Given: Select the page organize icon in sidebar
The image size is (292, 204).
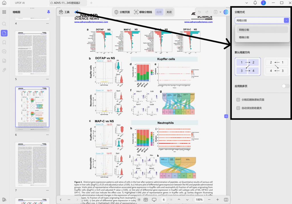Looking at the screenshot, I should click(x=4, y=33).
